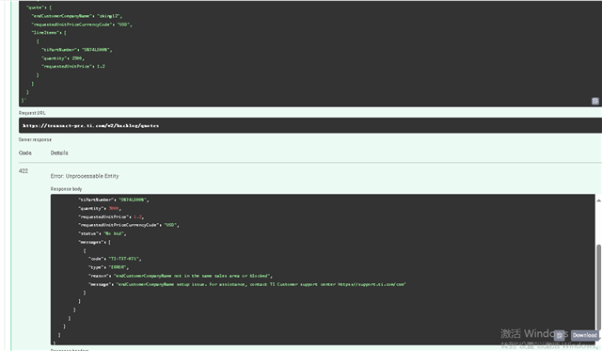Click the TI-TXT-071 error code value
Screen dimensions: 602x351
[x=125, y=259]
